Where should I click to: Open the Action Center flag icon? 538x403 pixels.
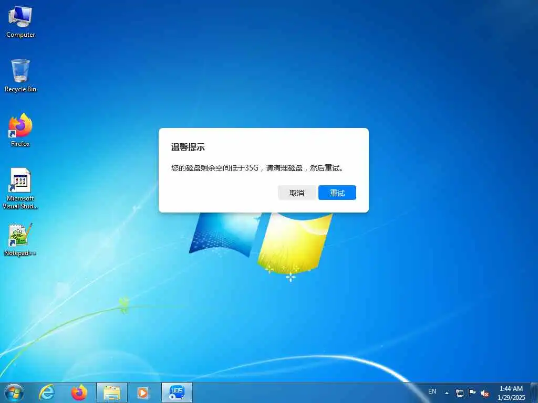472,393
